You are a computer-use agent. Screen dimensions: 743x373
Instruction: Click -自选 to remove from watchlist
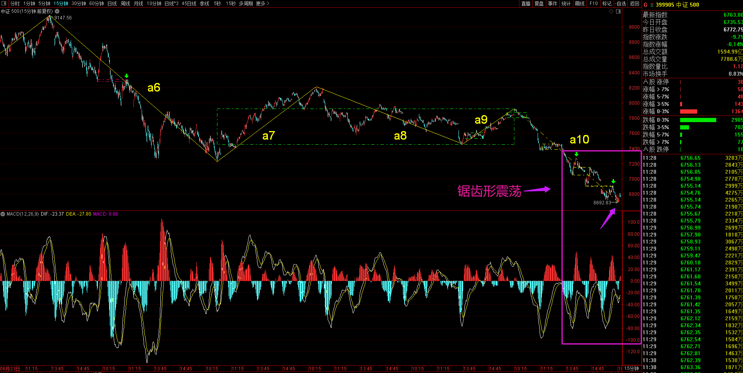tap(621, 3)
